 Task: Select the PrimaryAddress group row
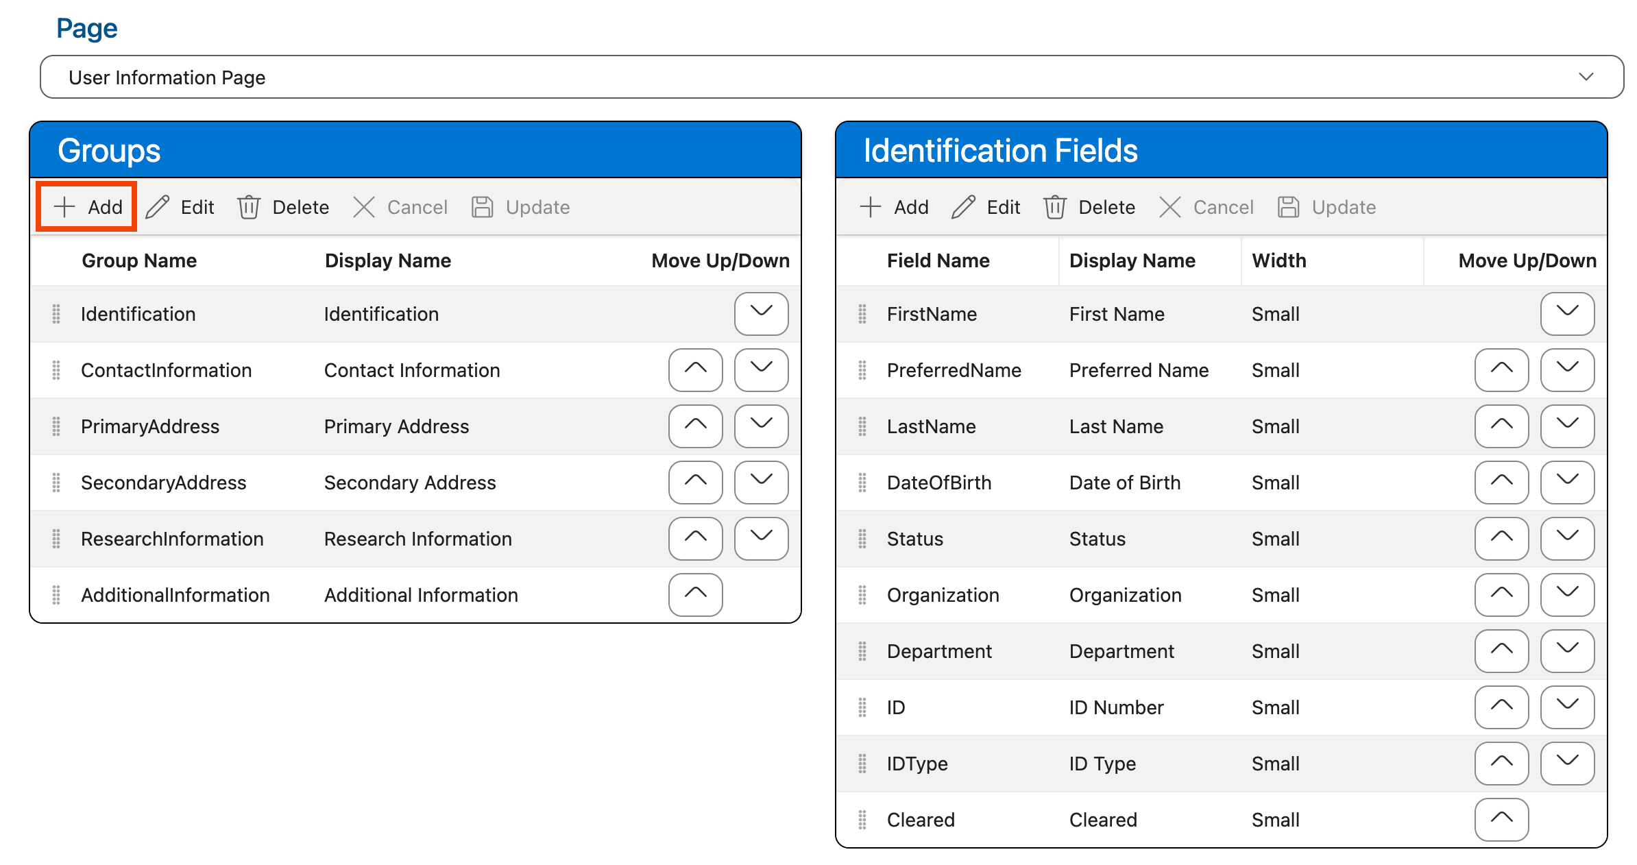click(150, 426)
